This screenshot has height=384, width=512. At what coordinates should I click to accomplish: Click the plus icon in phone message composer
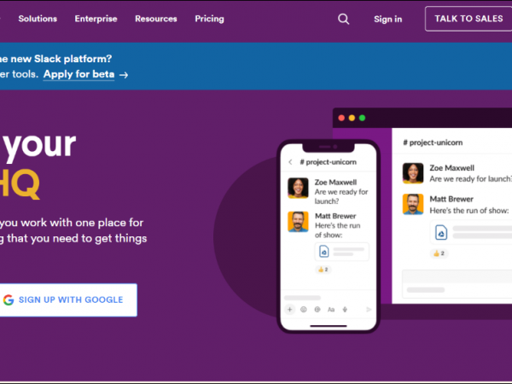click(290, 310)
